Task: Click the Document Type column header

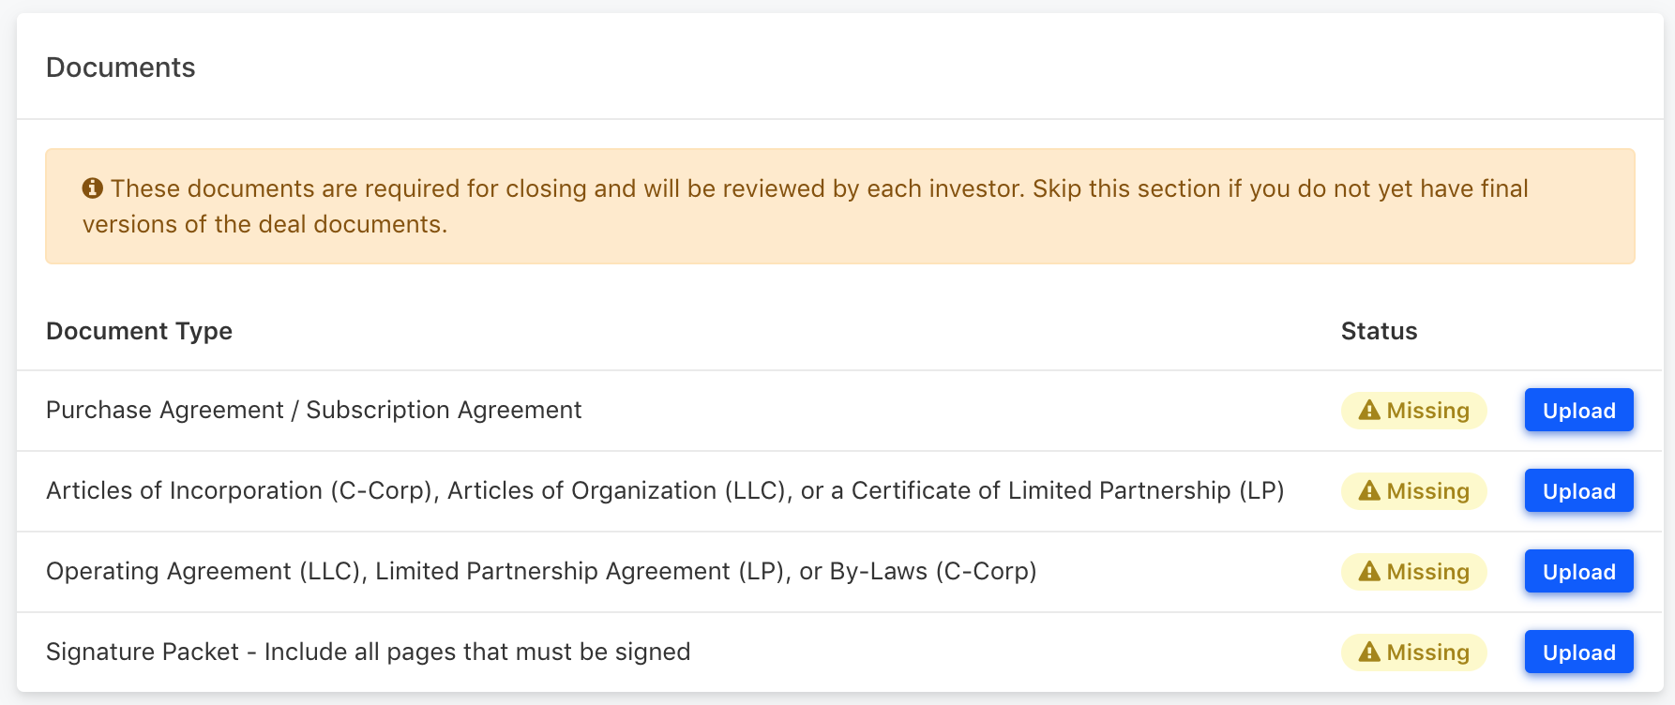Action: 139,331
